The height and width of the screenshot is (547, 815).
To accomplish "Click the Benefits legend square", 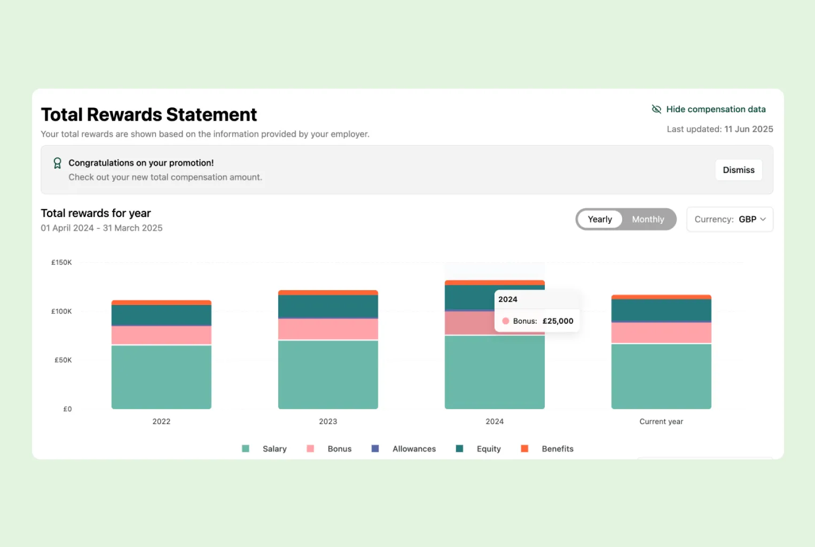I will click(x=524, y=449).
